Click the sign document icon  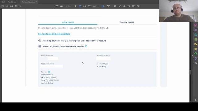(x=124, y=6)
